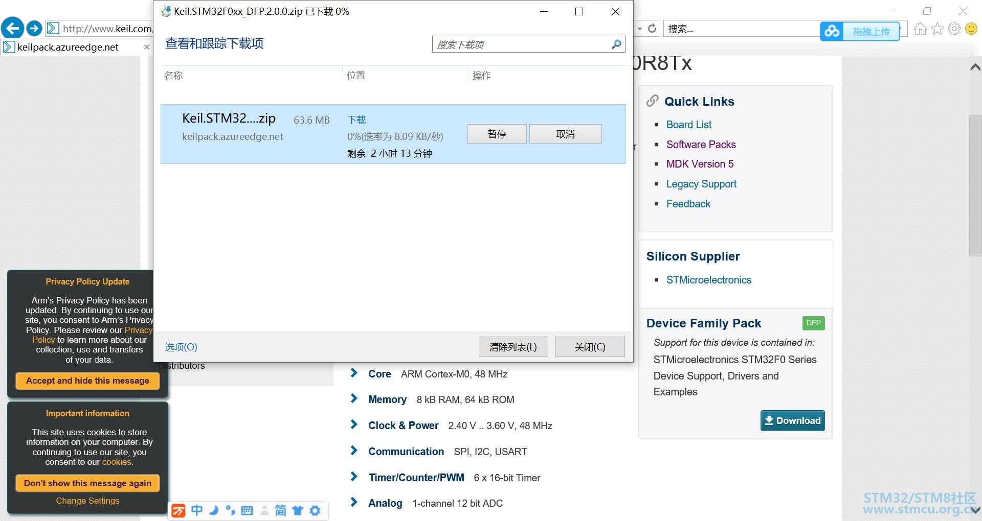Image resolution: width=982 pixels, height=521 pixels.
Task: Click the smiley feedback icon
Action: 971,29
